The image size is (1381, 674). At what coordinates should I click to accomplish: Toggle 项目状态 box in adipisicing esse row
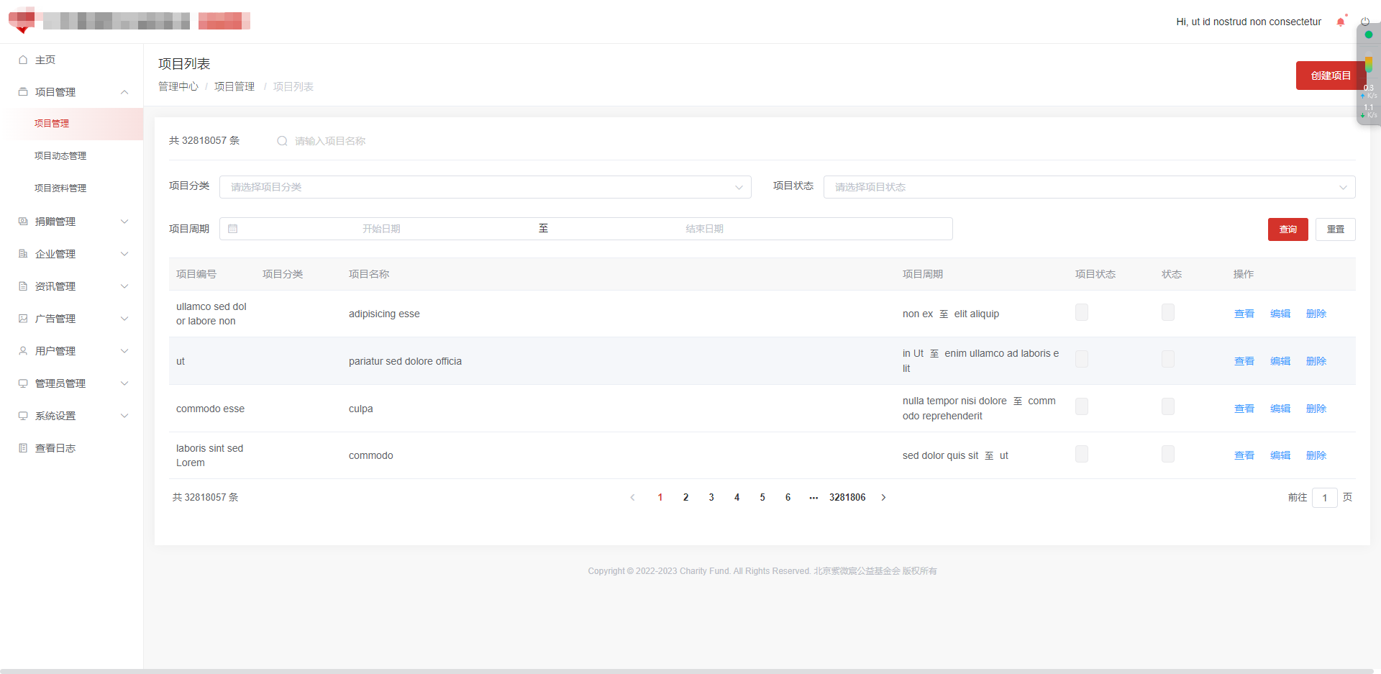coord(1082,312)
